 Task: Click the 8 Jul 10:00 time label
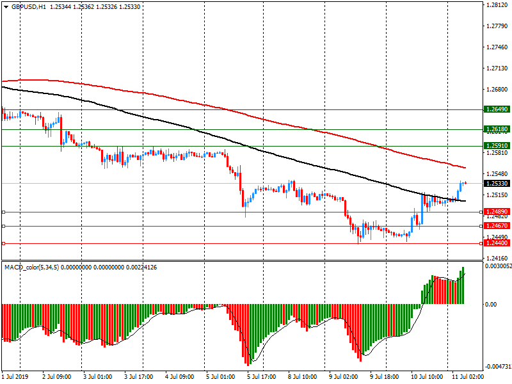(x=302, y=377)
